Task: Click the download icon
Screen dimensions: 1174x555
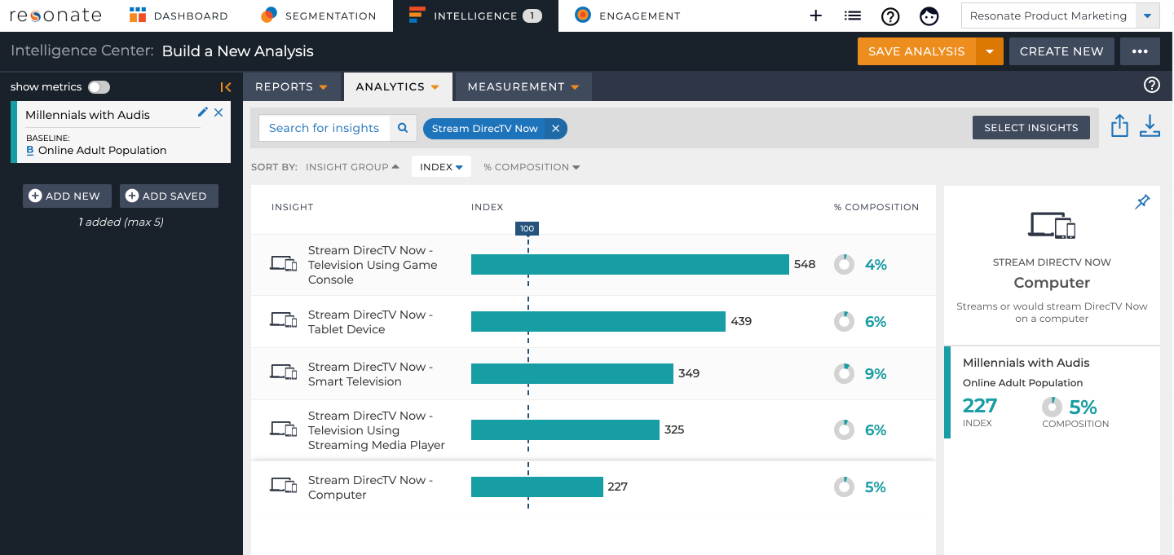Action: point(1150,126)
